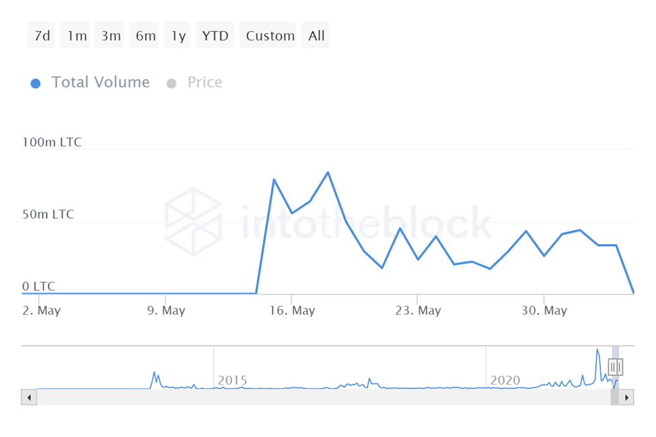Select the YTD range button
656x437 pixels.
coord(215,36)
